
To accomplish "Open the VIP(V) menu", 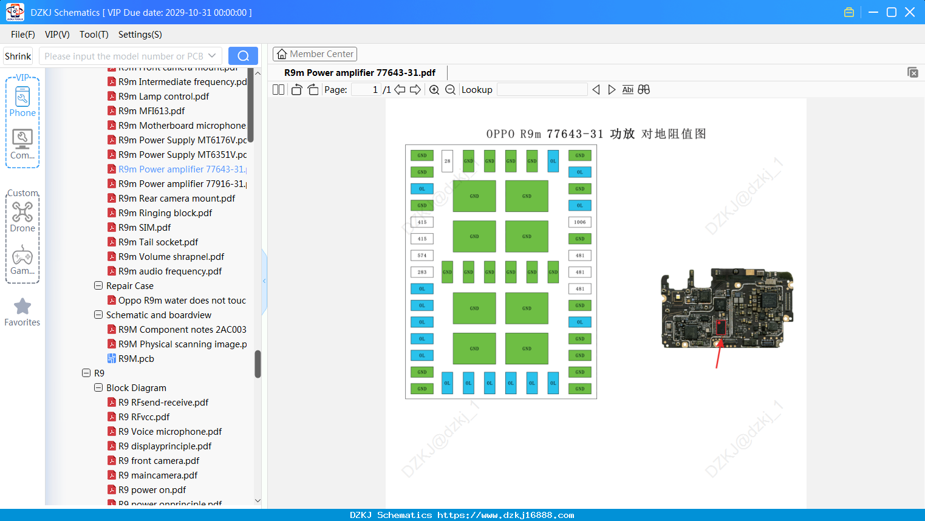I will click(57, 35).
